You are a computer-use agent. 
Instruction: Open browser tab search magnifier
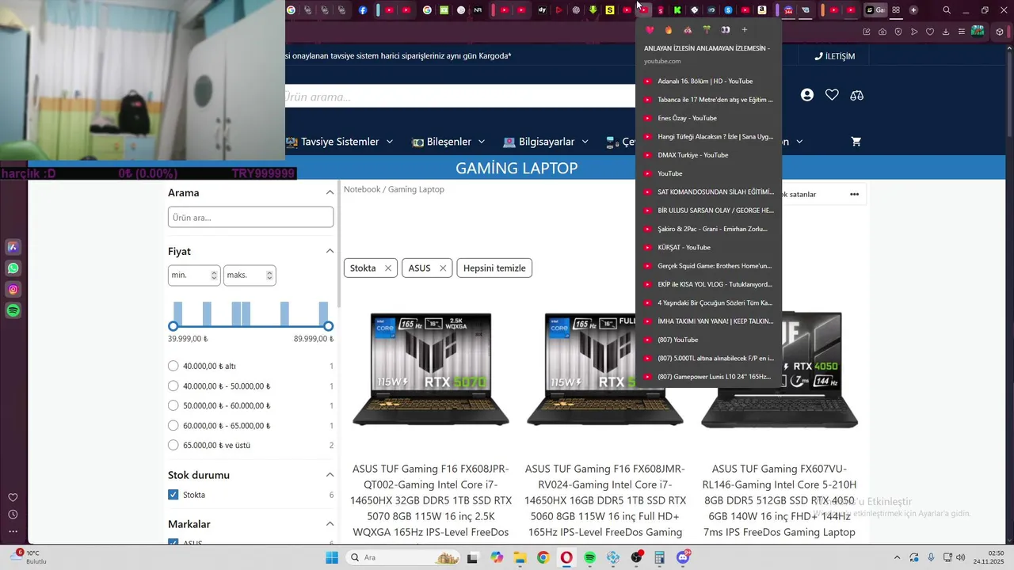coord(947,10)
